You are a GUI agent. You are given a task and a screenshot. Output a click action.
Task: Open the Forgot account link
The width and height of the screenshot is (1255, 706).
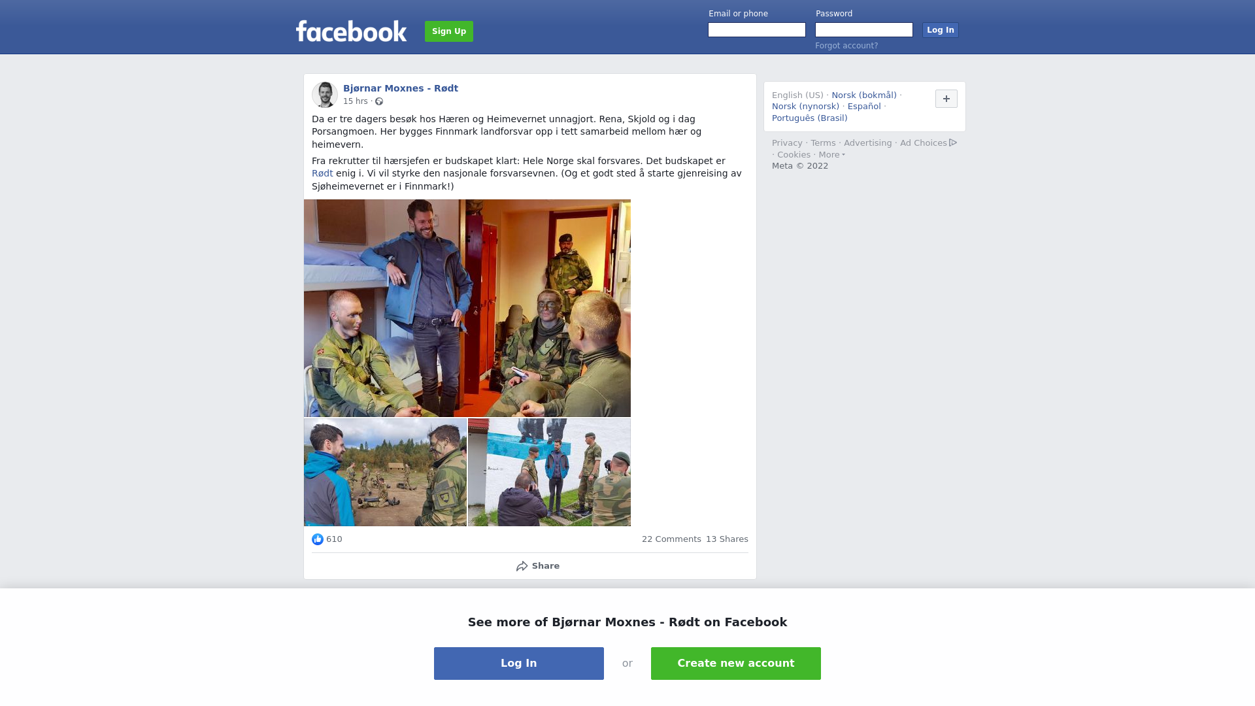tap(846, 46)
